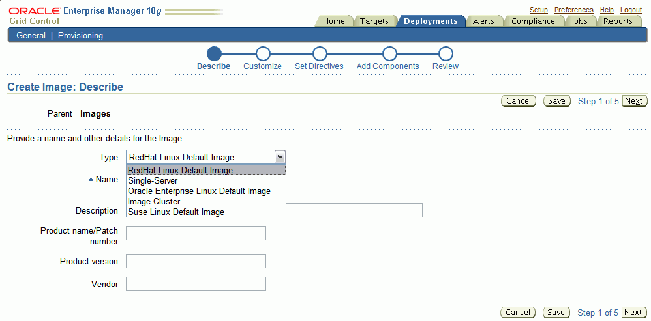Click the Setup link
651x321 pixels.
539,10
